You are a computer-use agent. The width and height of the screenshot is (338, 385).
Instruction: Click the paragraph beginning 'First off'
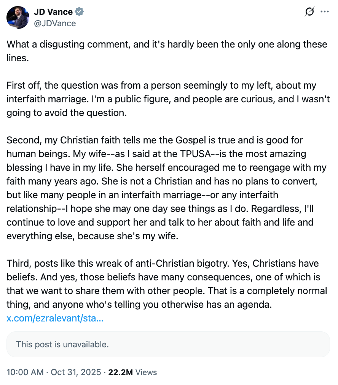coord(168,99)
